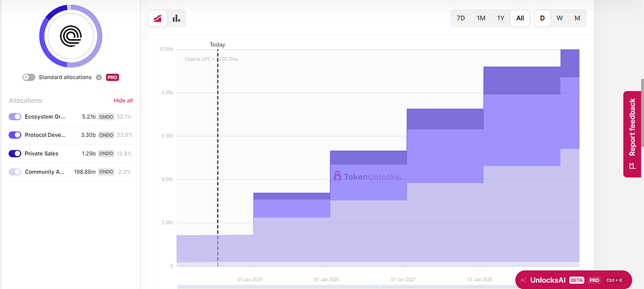Viewport: 644px width, 289px height.
Task: Toggle the Standard allocations switch
Action: point(29,77)
